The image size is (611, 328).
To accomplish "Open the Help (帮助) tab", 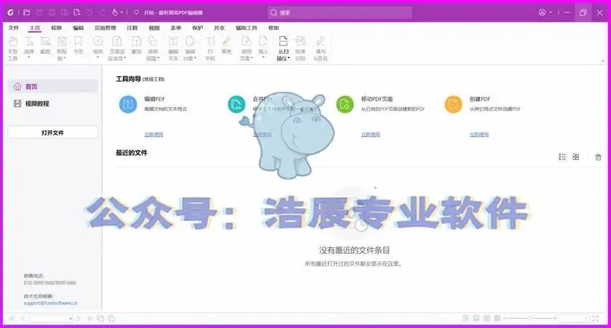I will pyautogui.click(x=273, y=28).
